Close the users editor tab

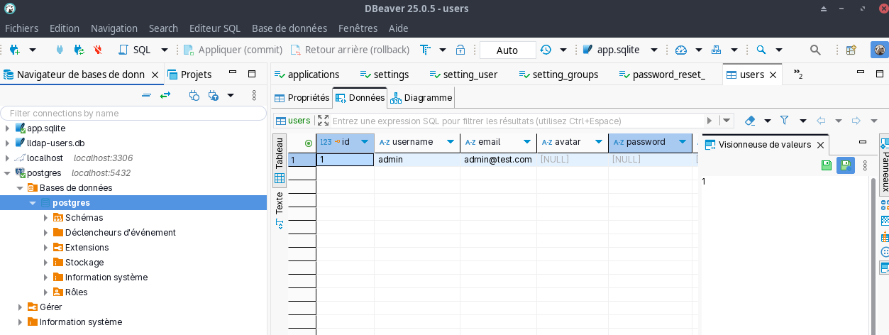(x=773, y=75)
